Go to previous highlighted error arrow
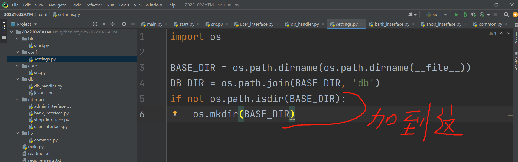518x162 pixels. [x=502, y=33]
